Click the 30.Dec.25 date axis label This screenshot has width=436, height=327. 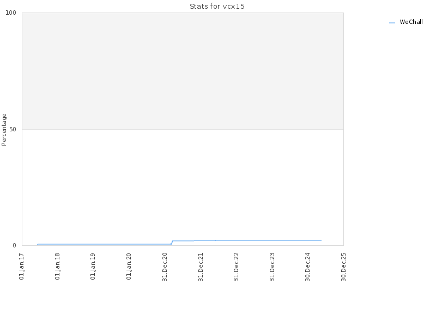(343, 267)
